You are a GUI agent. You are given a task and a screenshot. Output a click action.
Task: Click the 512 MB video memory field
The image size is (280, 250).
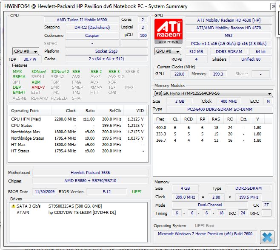pyautogui.click(x=196, y=52)
